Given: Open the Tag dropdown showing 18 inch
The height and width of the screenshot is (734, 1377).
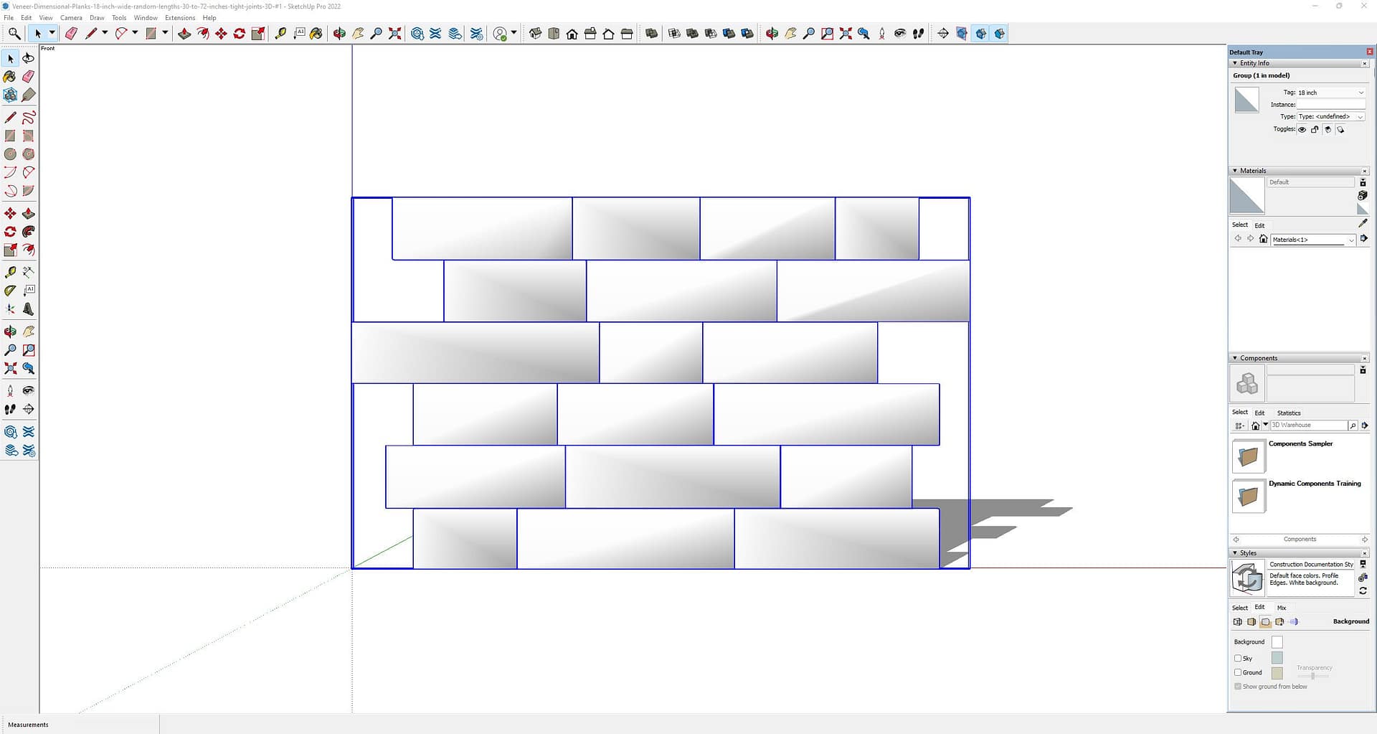Looking at the screenshot, I should (1330, 93).
